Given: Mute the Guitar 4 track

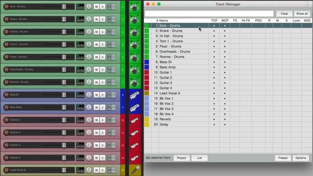Looking at the screenshot, I should 96,157.
